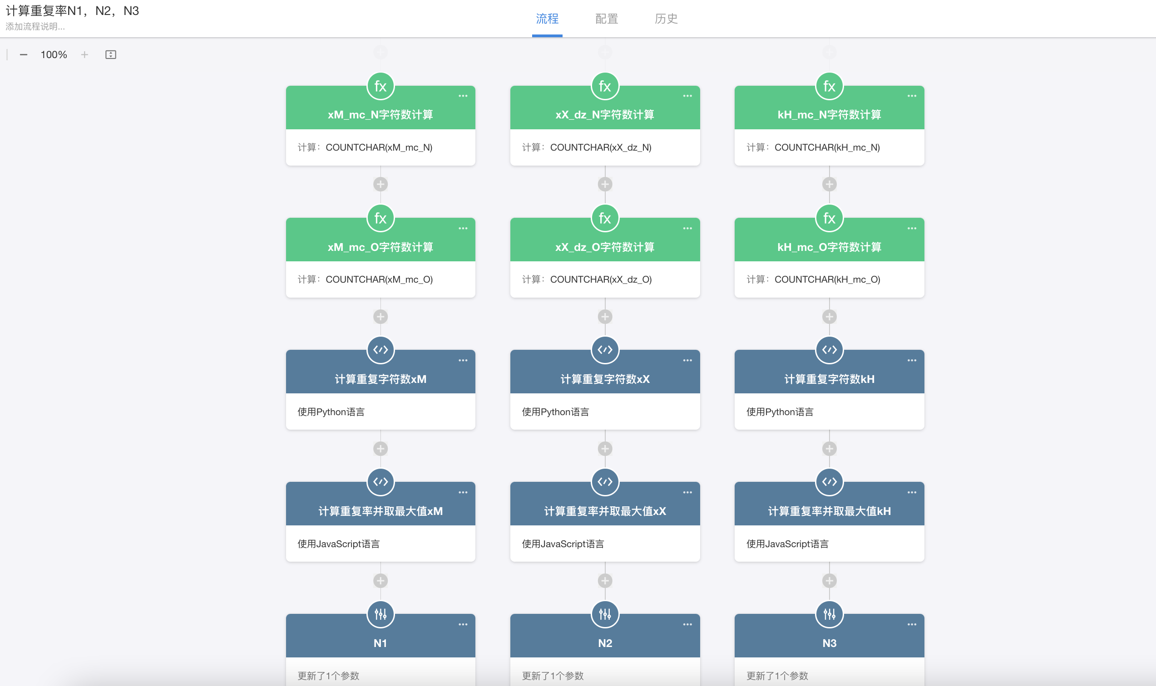Add node below 计算重复字符数kH via plus
The height and width of the screenshot is (686, 1156).
coord(829,448)
